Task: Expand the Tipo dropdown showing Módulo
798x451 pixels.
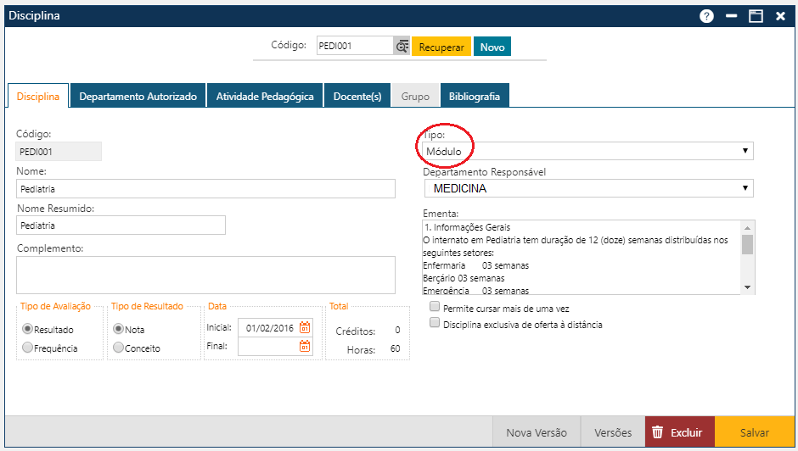Action: pos(587,151)
